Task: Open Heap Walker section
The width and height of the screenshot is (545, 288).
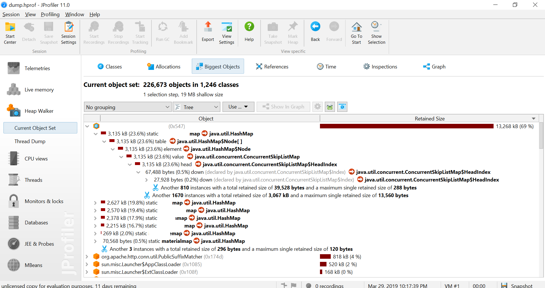Action: [39, 111]
